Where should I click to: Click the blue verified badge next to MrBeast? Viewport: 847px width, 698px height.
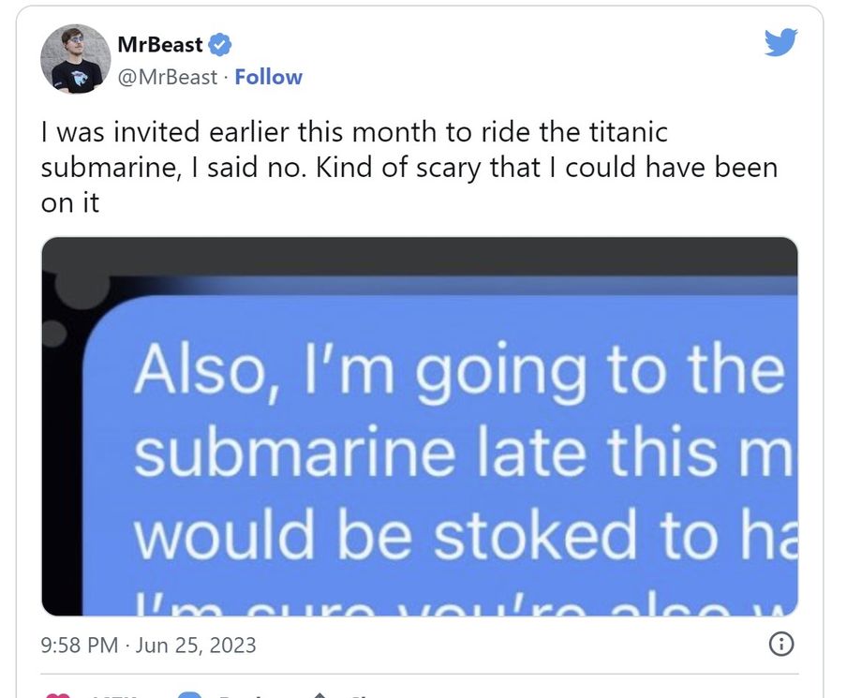[219, 45]
